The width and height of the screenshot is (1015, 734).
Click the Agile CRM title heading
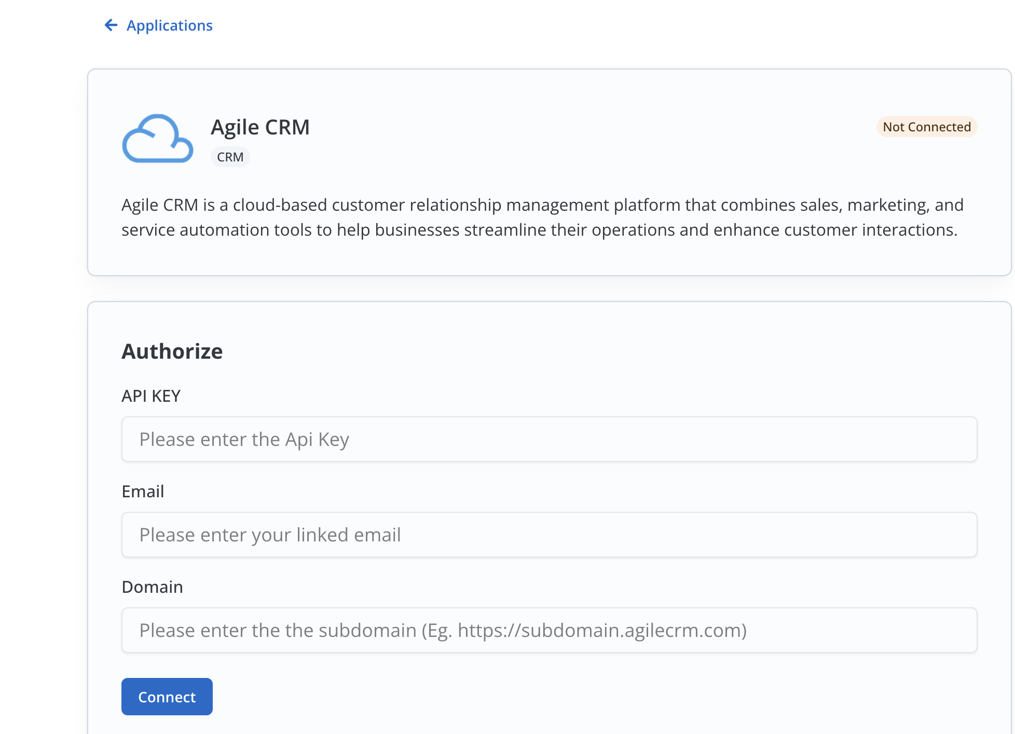260,127
